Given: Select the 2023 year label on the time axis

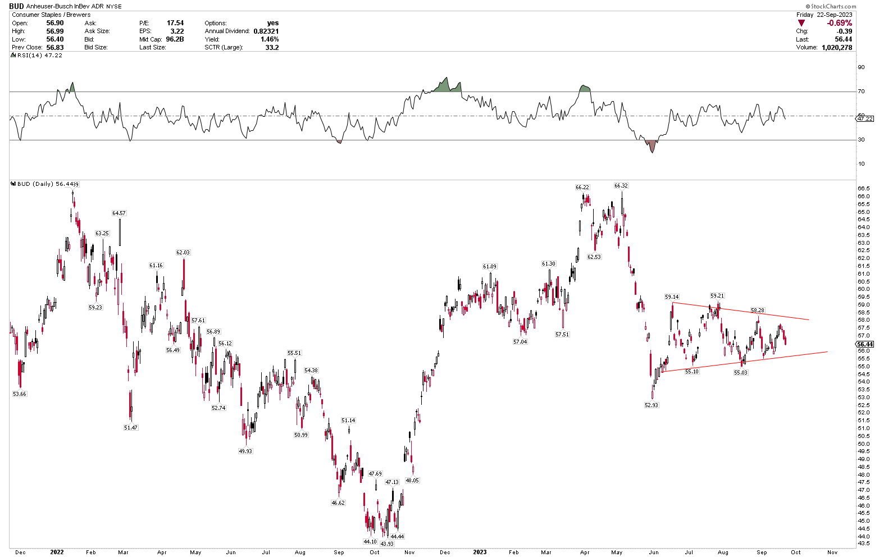Looking at the screenshot, I should pos(480,552).
